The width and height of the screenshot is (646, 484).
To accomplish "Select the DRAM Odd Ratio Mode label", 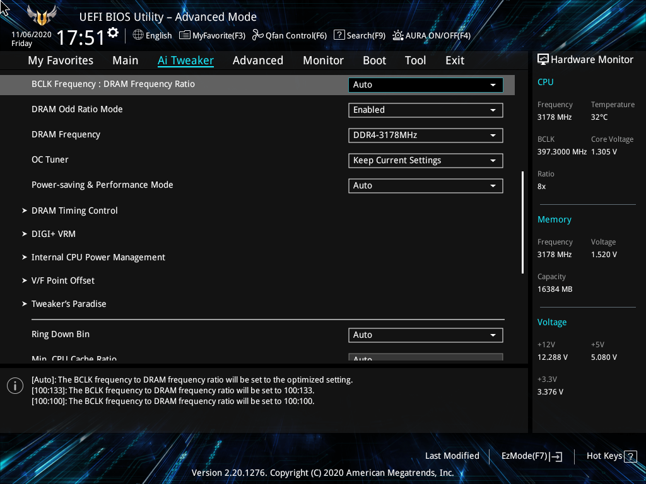I will click(77, 110).
